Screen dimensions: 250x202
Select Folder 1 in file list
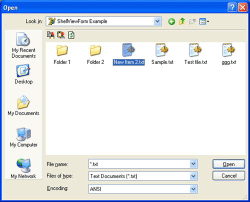click(62, 54)
